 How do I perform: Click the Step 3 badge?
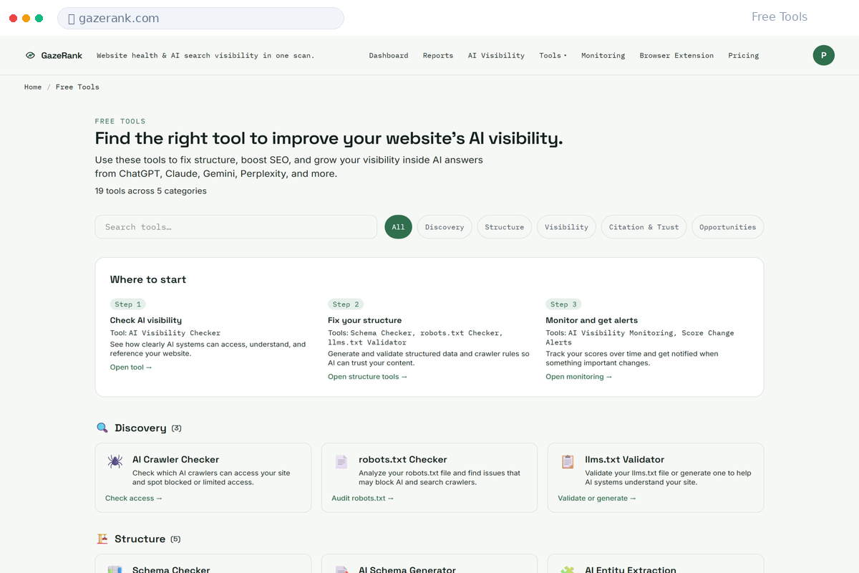(x=563, y=304)
